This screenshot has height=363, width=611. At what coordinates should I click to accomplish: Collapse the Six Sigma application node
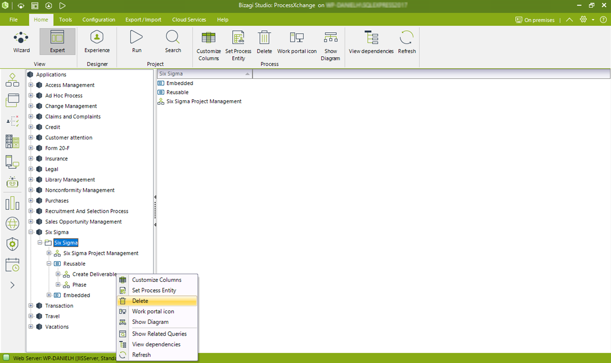31,232
